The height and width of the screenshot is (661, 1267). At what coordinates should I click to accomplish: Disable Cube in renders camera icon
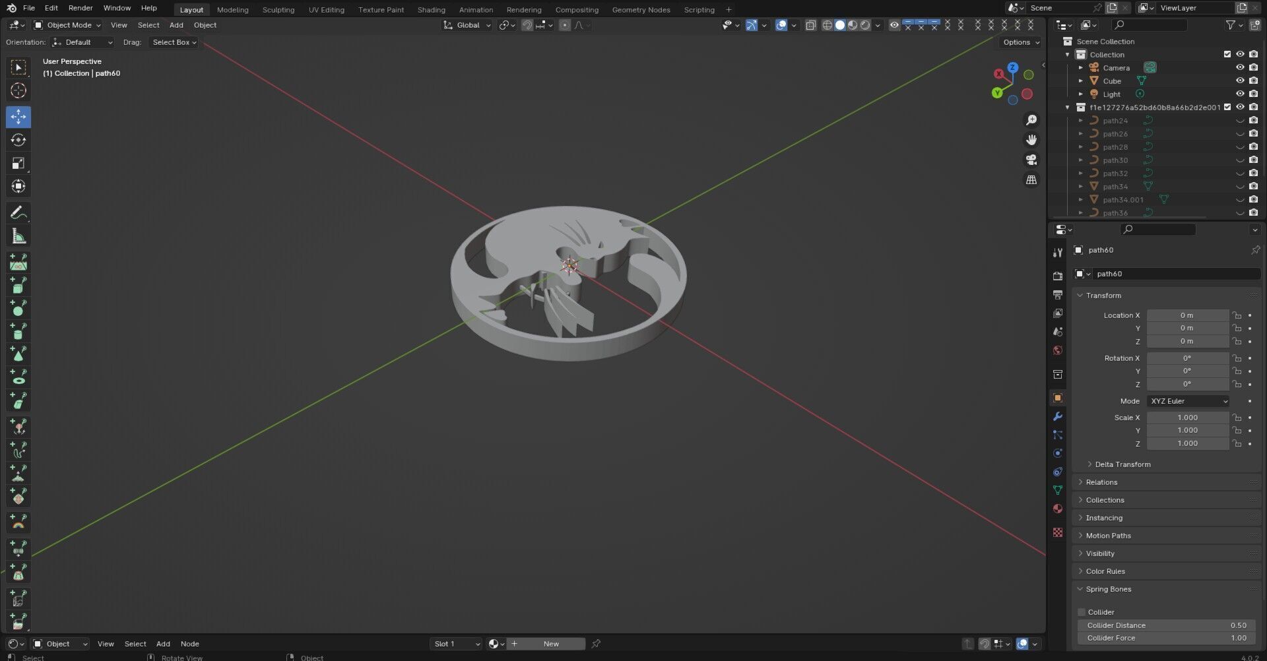tap(1254, 80)
